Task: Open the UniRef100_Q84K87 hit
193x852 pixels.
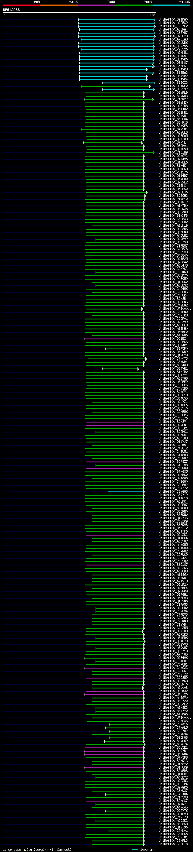Action: 173,63
